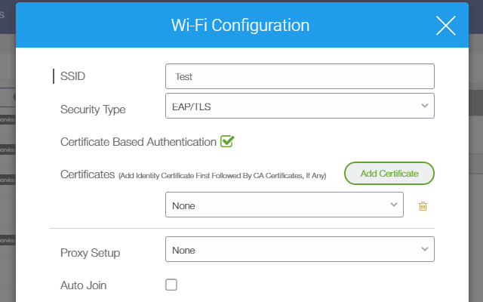
Task: Click the Wi-Fi Configuration title bar
Action: pyautogui.click(x=240, y=25)
